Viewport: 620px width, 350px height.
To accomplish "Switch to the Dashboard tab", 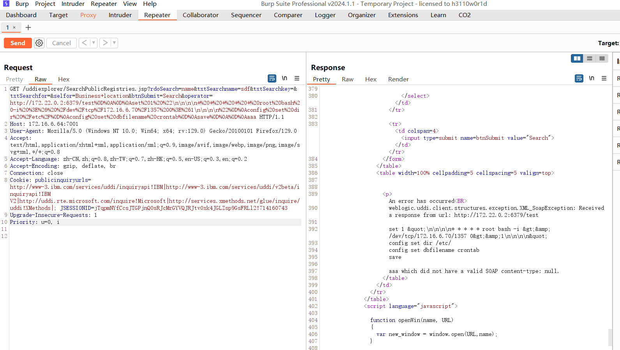I will click(21, 15).
